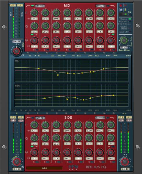
Task: Solo the SIDE 1324 Hz band with S
Action: pos(81,162)
